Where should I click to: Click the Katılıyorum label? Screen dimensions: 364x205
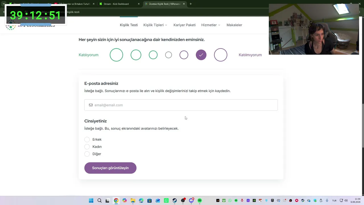click(88, 55)
